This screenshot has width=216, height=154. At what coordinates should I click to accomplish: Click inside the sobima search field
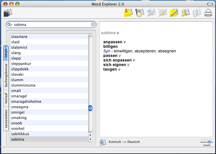(51, 24)
